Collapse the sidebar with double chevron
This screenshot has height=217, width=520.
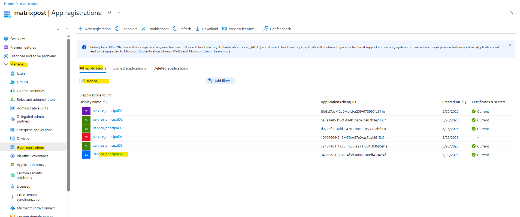(x=67, y=29)
